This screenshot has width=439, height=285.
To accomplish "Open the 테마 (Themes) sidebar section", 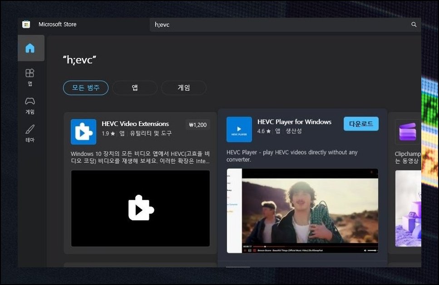I will (30, 134).
